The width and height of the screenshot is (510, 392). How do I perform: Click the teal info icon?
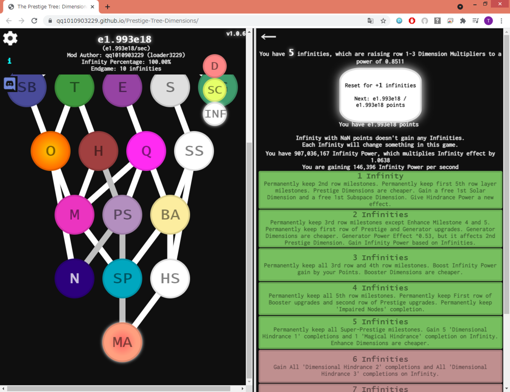pyautogui.click(x=9, y=61)
